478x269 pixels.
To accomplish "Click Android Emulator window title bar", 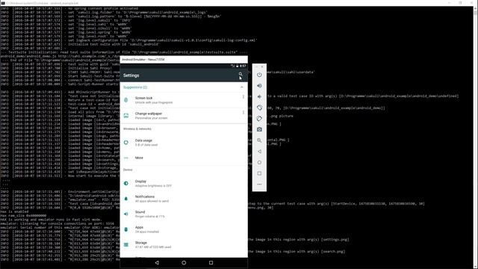I will (184, 60).
